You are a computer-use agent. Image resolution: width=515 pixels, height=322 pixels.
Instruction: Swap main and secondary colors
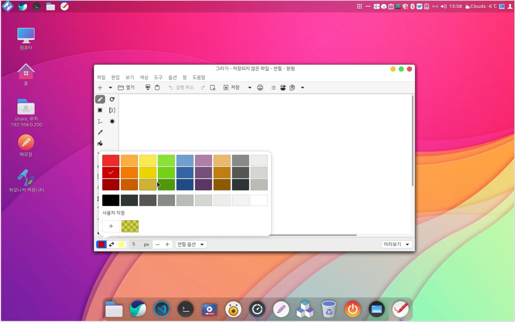coord(112,244)
